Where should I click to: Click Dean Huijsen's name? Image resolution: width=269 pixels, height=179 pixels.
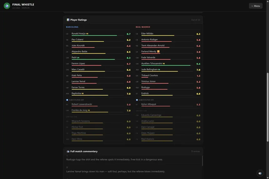148,133
